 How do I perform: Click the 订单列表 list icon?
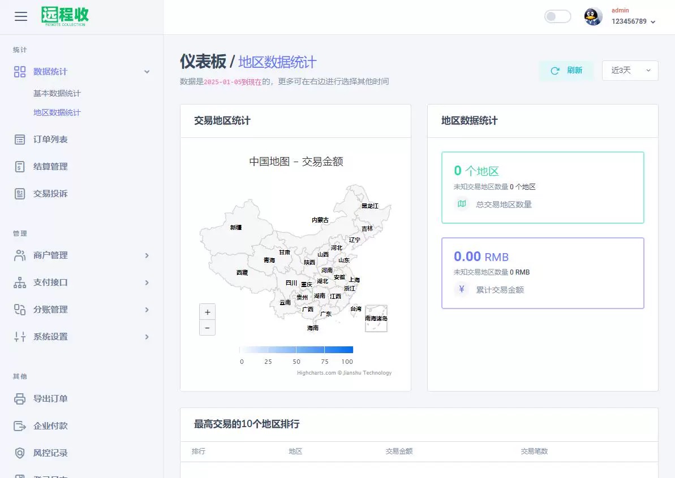pos(20,140)
